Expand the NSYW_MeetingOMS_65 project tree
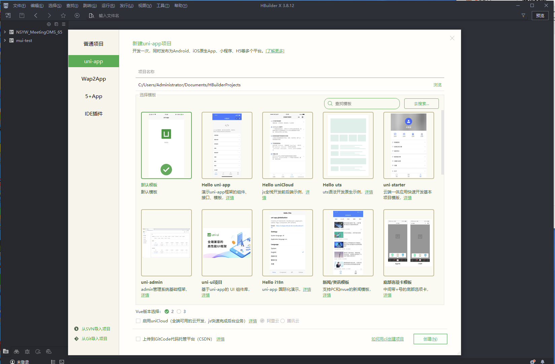This screenshot has width=555, height=364. point(5,32)
